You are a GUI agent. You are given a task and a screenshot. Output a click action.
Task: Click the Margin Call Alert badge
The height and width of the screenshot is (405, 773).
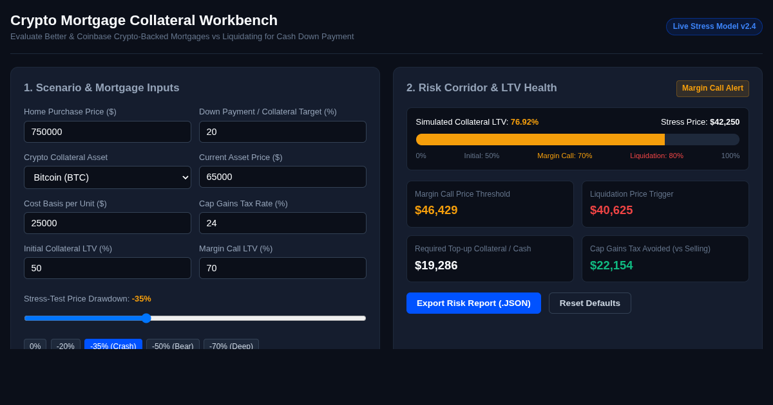point(712,89)
